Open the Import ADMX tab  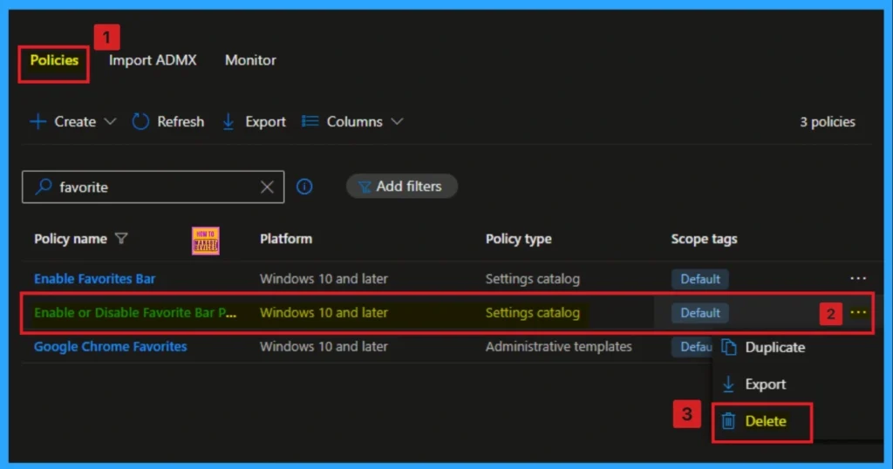[153, 60]
